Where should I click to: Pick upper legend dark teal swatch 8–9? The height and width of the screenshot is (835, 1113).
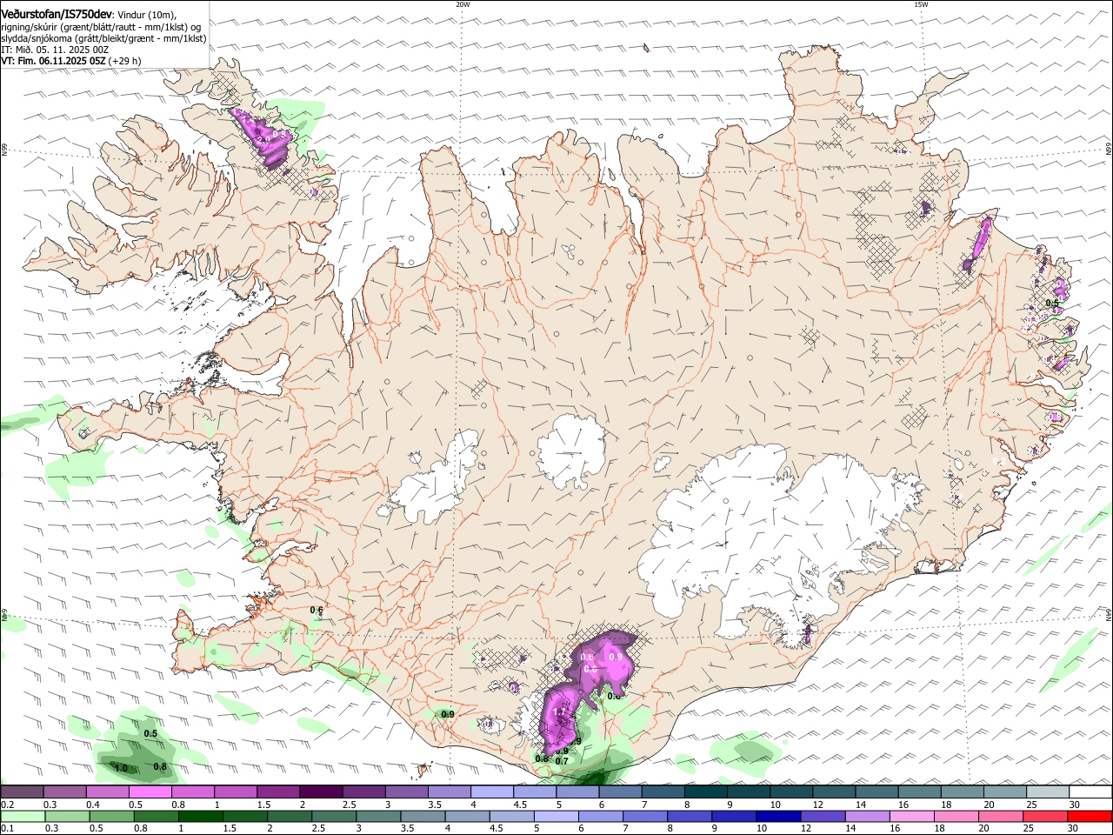(x=704, y=792)
